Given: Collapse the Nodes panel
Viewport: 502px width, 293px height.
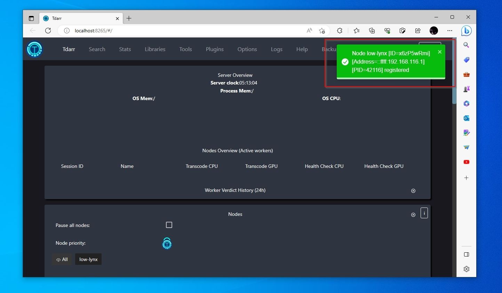Looking at the screenshot, I should point(413,214).
